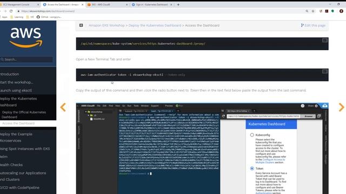Switch to the EC2 Management Console tab
Viewport: 346px width, 194px height.
(19, 4)
